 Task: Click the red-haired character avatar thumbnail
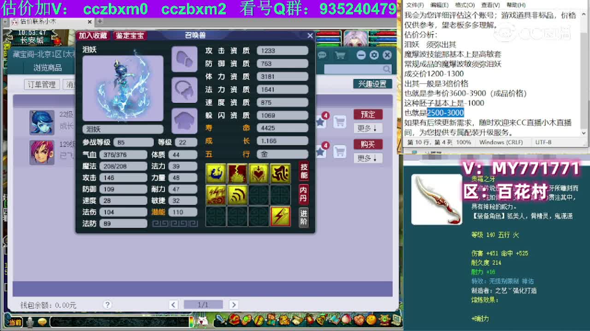click(x=42, y=152)
